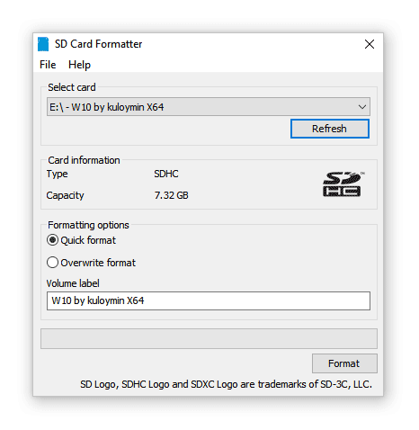Screen dimensions: 419x430
Task: Click the Card information group heading
Action: 84,160
